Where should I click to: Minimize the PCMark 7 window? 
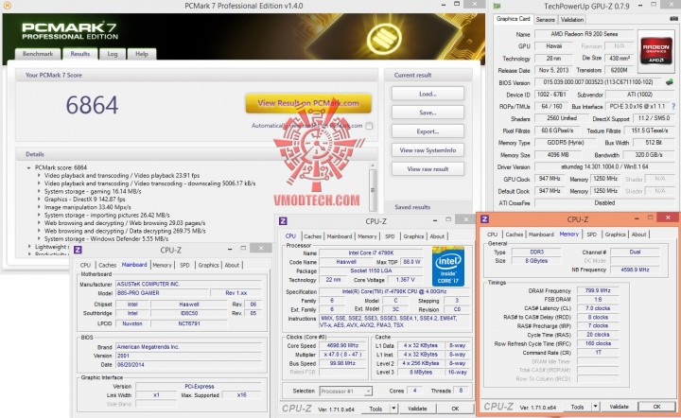pyautogui.click(x=444, y=5)
